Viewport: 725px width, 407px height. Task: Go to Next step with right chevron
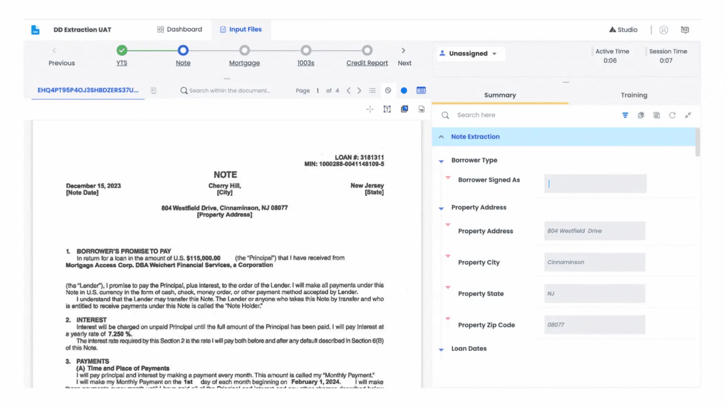[x=403, y=50]
